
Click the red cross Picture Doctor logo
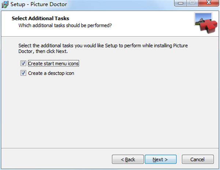coord(209,26)
